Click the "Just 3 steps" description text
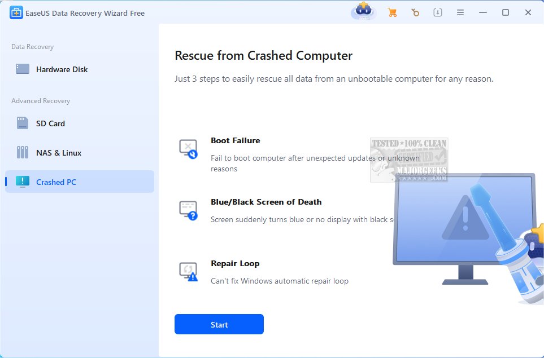Viewport: 544px width, 358px height. point(334,79)
